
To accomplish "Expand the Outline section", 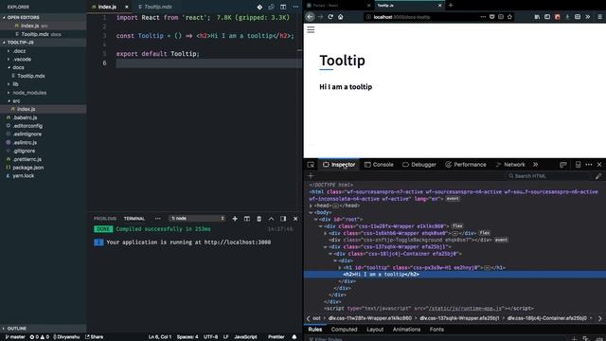I will (44, 329).
